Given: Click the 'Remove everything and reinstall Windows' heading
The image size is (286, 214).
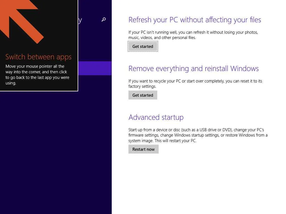Looking at the screenshot, I should (194, 69).
